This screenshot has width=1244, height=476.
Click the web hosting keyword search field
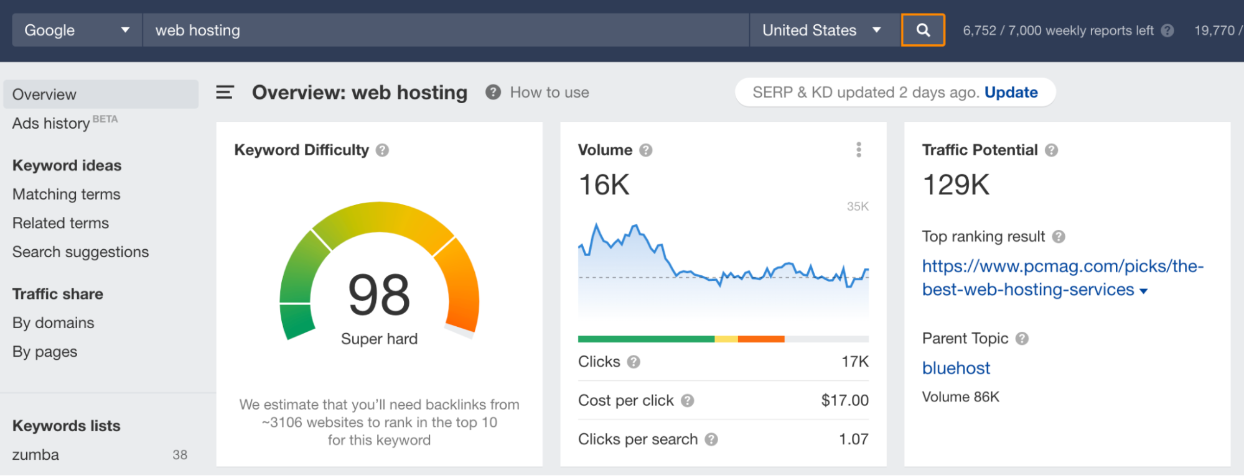coord(445,30)
